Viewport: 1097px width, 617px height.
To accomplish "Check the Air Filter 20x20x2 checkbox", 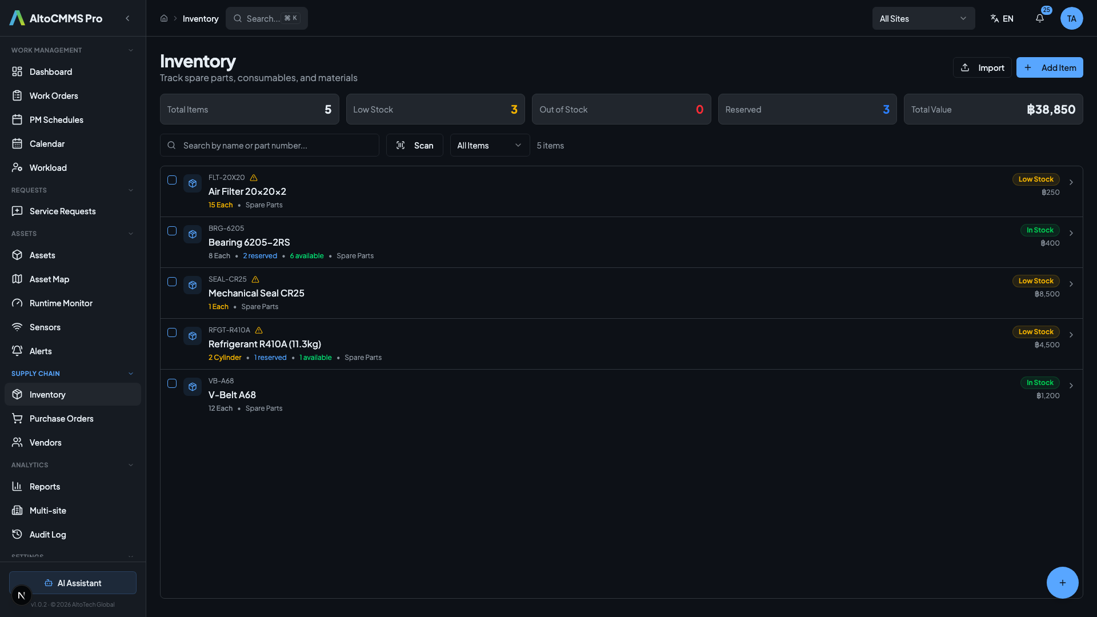I will (172, 180).
